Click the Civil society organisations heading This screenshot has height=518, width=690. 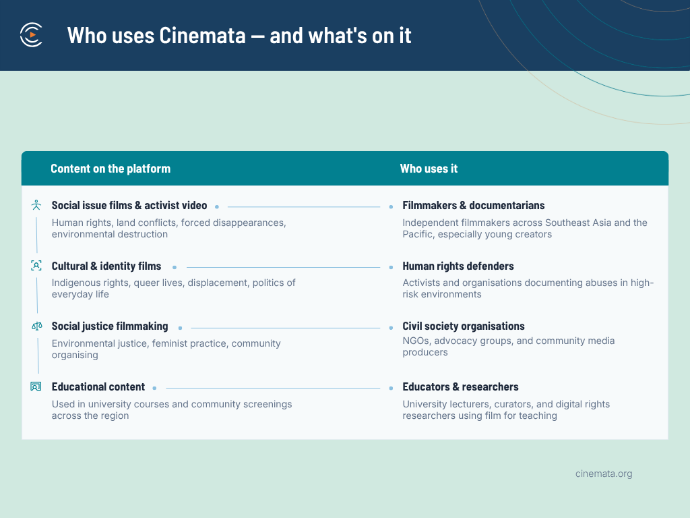[x=464, y=326]
